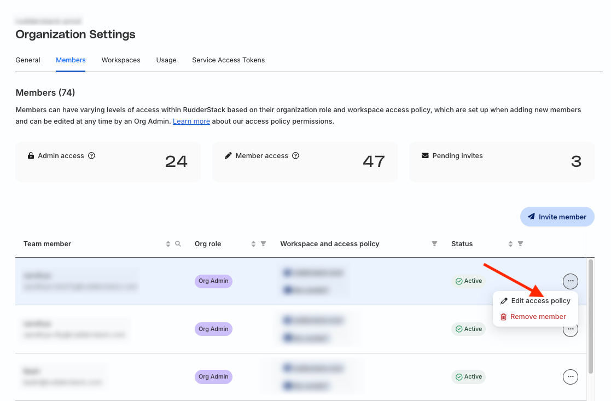Click the Member access count 47
The image size is (611, 401).
point(374,161)
